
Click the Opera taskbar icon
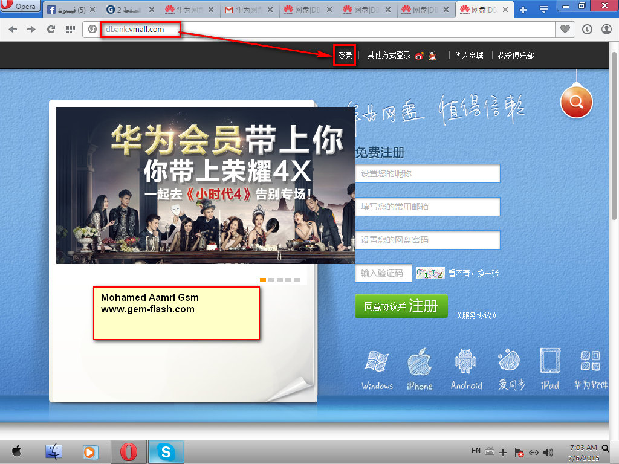click(129, 452)
